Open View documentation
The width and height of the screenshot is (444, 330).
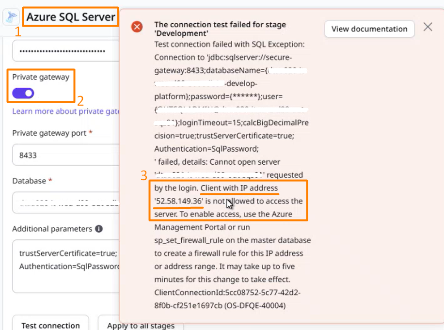369,29
